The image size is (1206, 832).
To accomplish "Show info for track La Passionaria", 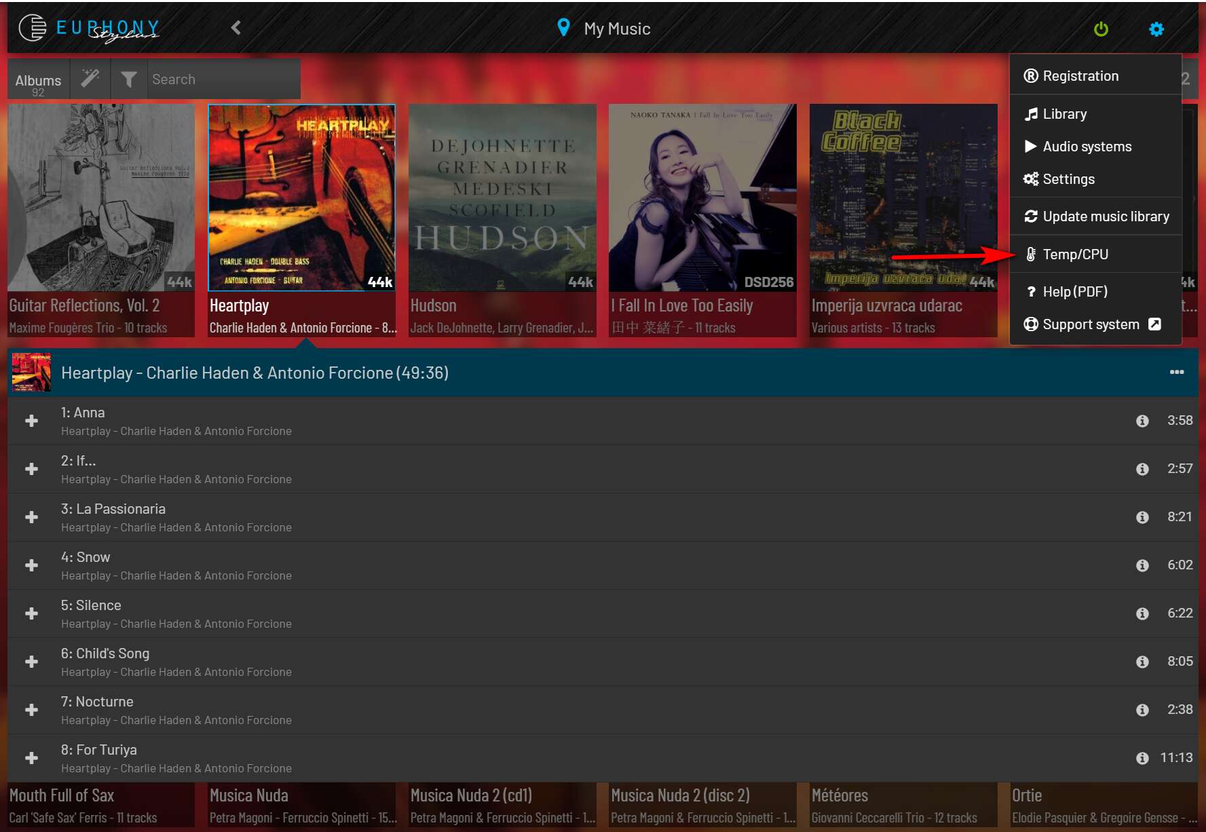I will coord(1142,517).
